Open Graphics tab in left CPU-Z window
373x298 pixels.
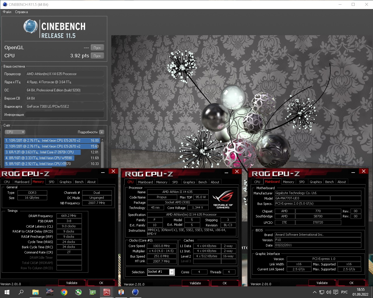[66, 182]
